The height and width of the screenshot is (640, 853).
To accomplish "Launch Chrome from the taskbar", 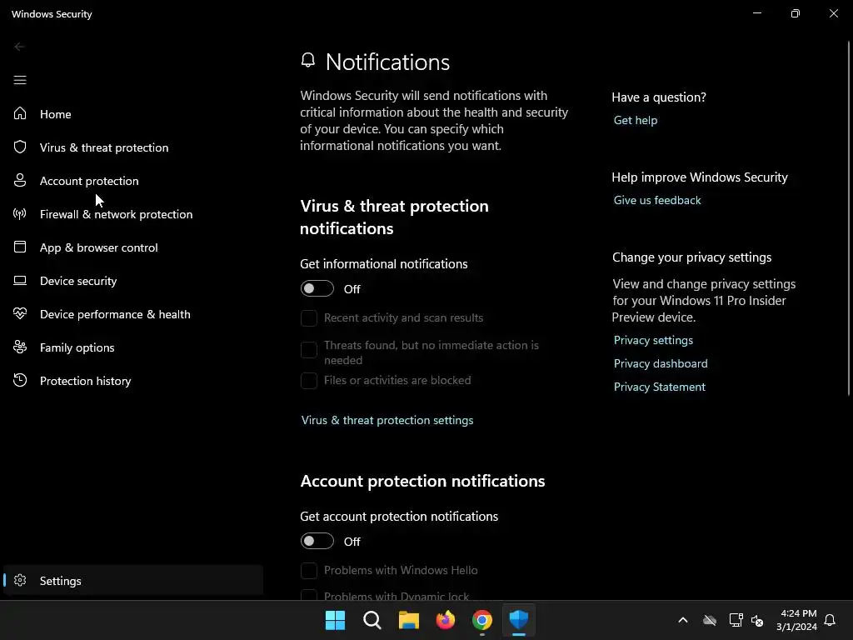I will [x=482, y=620].
